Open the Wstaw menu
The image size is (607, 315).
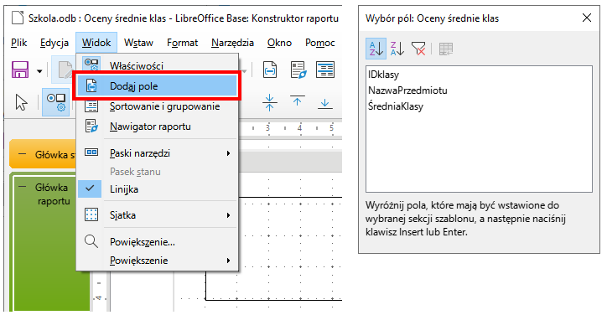coord(138,43)
